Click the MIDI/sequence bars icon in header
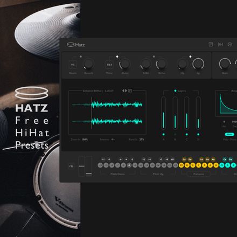Image resolution: width=237 pixels, height=237 pixels. click(x=220, y=44)
